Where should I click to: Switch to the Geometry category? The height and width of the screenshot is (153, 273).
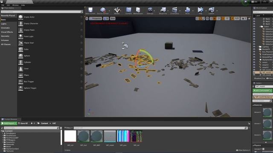[x=5, y=36]
